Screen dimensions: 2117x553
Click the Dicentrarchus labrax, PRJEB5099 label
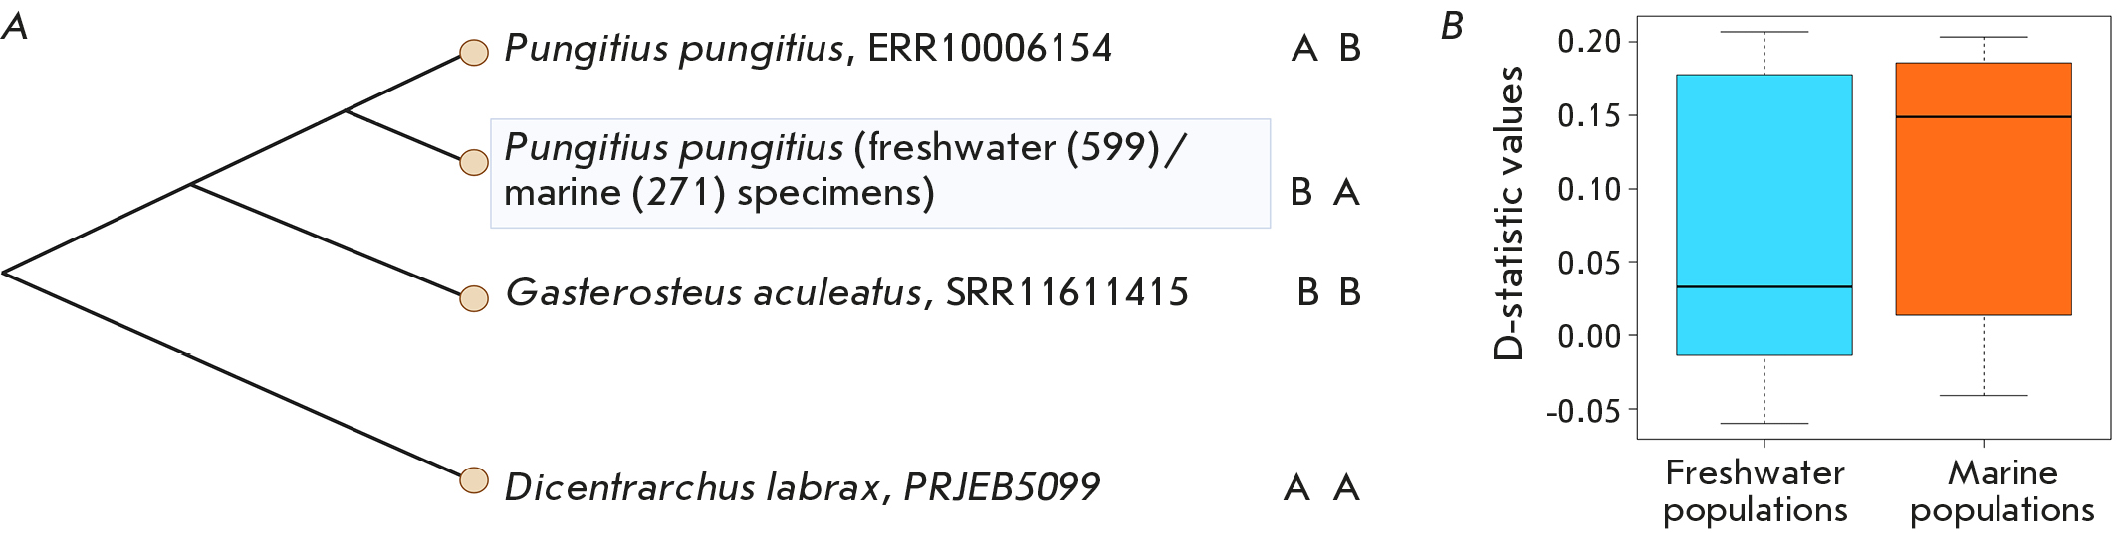(802, 487)
